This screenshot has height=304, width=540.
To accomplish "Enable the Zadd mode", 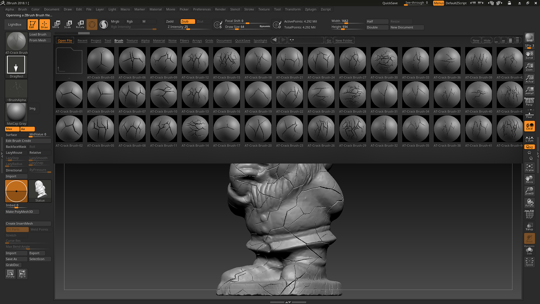I will (x=172, y=21).
